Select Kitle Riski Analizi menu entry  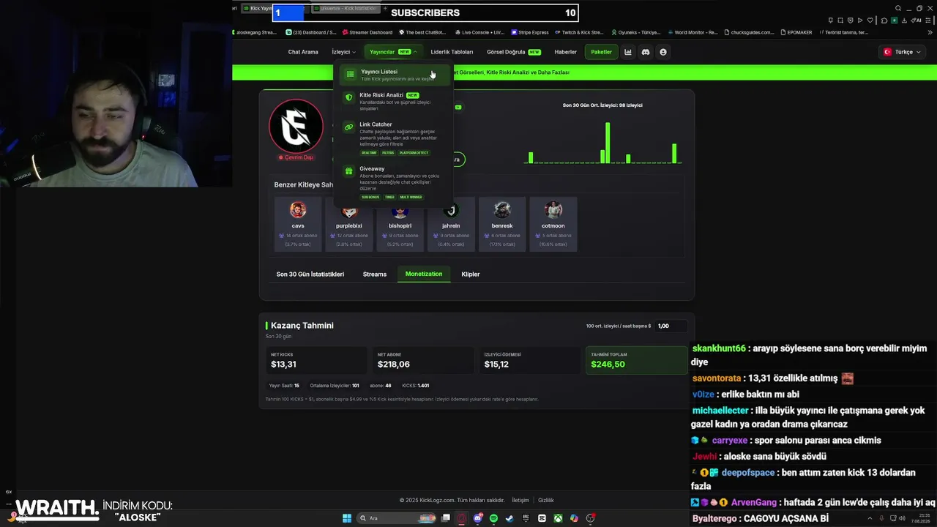pyautogui.click(x=394, y=101)
